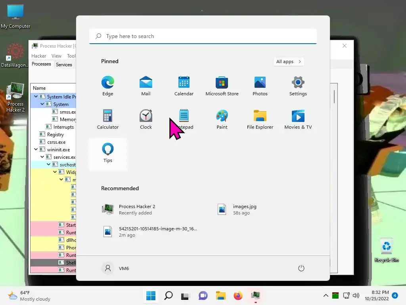Switch to the Services tab
The image size is (406, 305).
(x=64, y=65)
